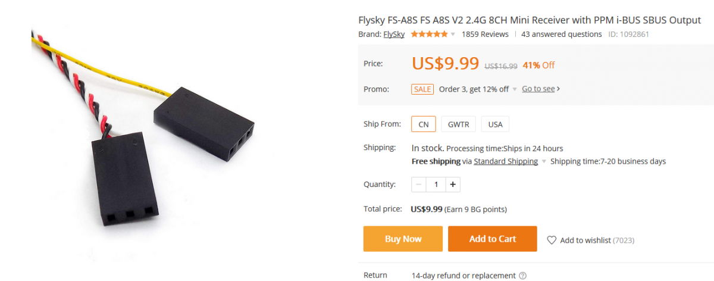Select CN as ship-from location
This screenshot has height=281, width=714.
tap(424, 124)
